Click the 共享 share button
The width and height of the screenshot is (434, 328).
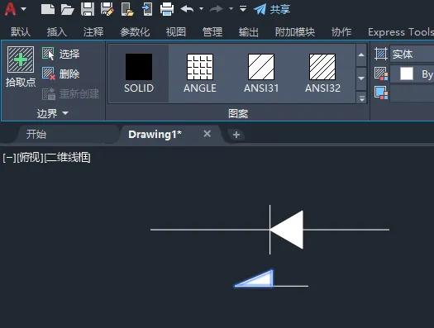coord(272,9)
